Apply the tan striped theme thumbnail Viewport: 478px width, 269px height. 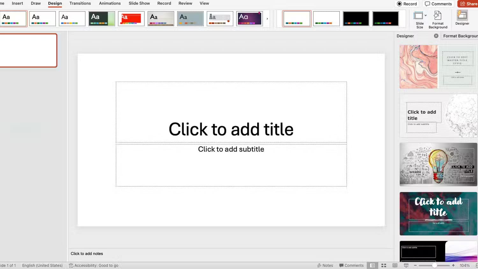click(161, 18)
